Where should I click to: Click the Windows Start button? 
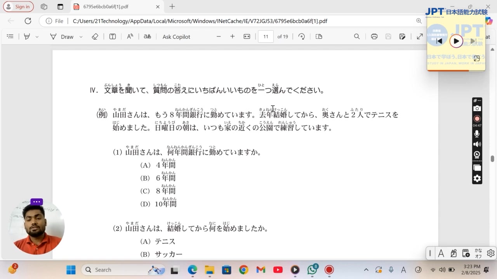coord(71,270)
